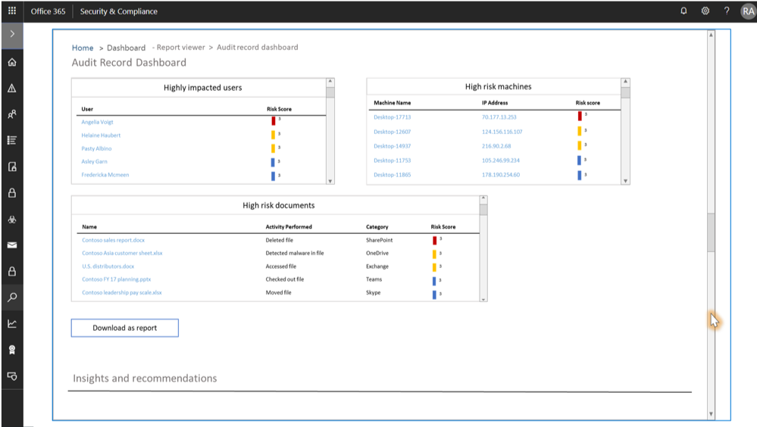Open Permissions people icon in sidebar
Viewport: 757px width, 427px height.
click(12, 114)
